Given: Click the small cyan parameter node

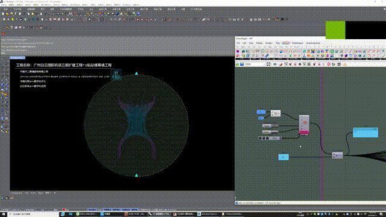Looking at the screenshot, I should point(283,157).
